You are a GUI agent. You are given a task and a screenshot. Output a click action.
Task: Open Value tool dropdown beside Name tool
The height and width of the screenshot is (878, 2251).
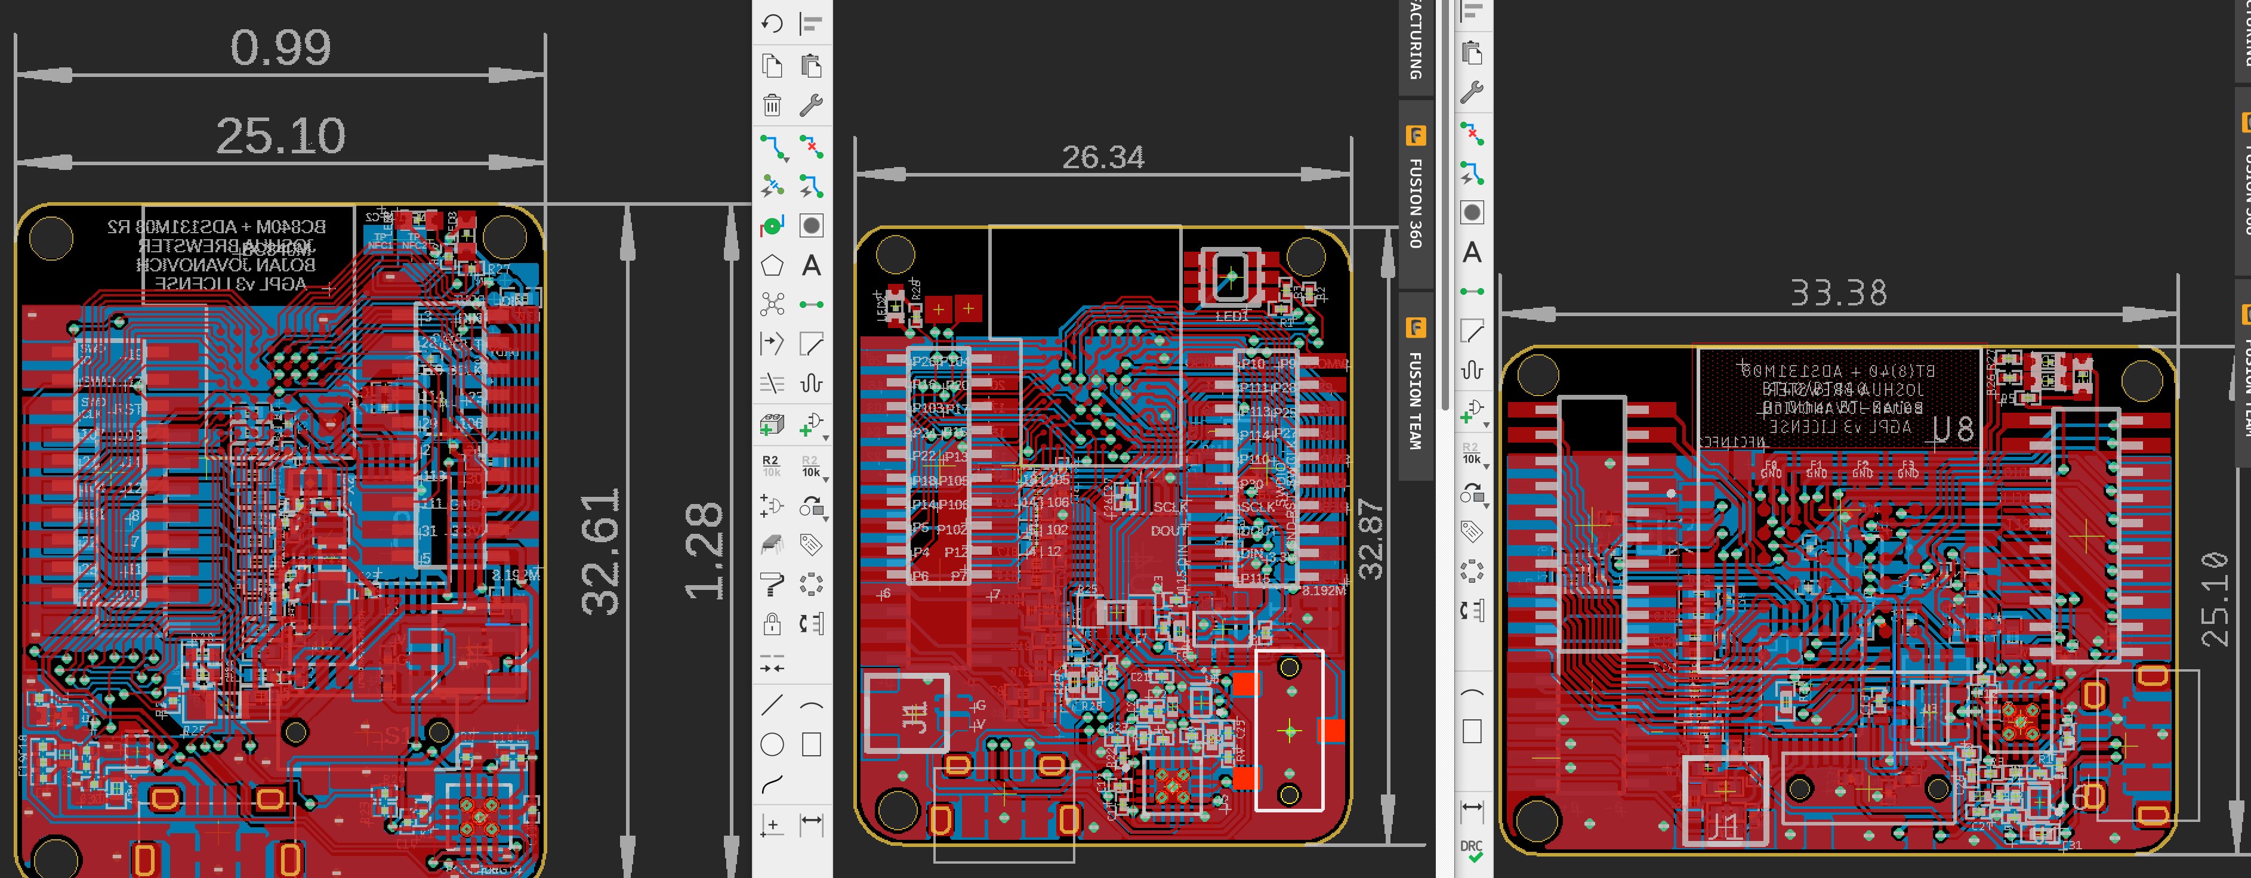point(826,480)
